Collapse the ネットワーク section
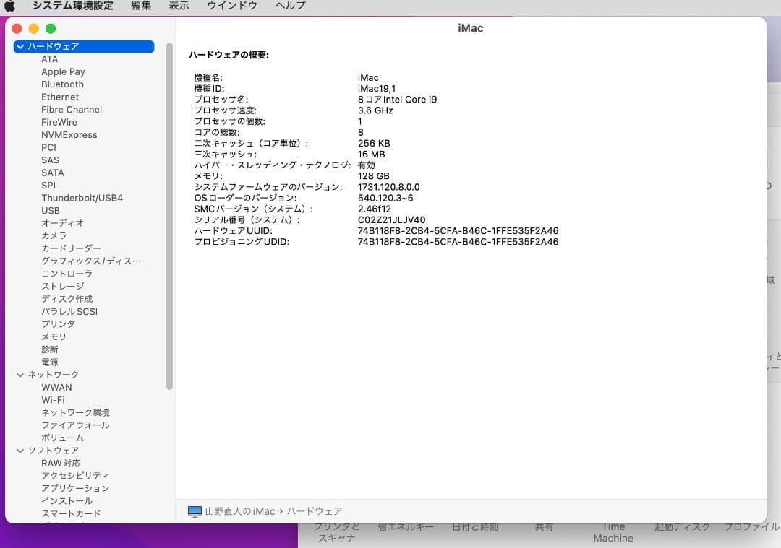Screen dimensions: 781x548 20,374
